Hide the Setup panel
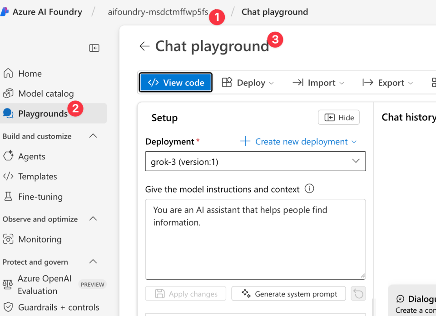The height and width of the screenshot is (316, 436). 339,118
